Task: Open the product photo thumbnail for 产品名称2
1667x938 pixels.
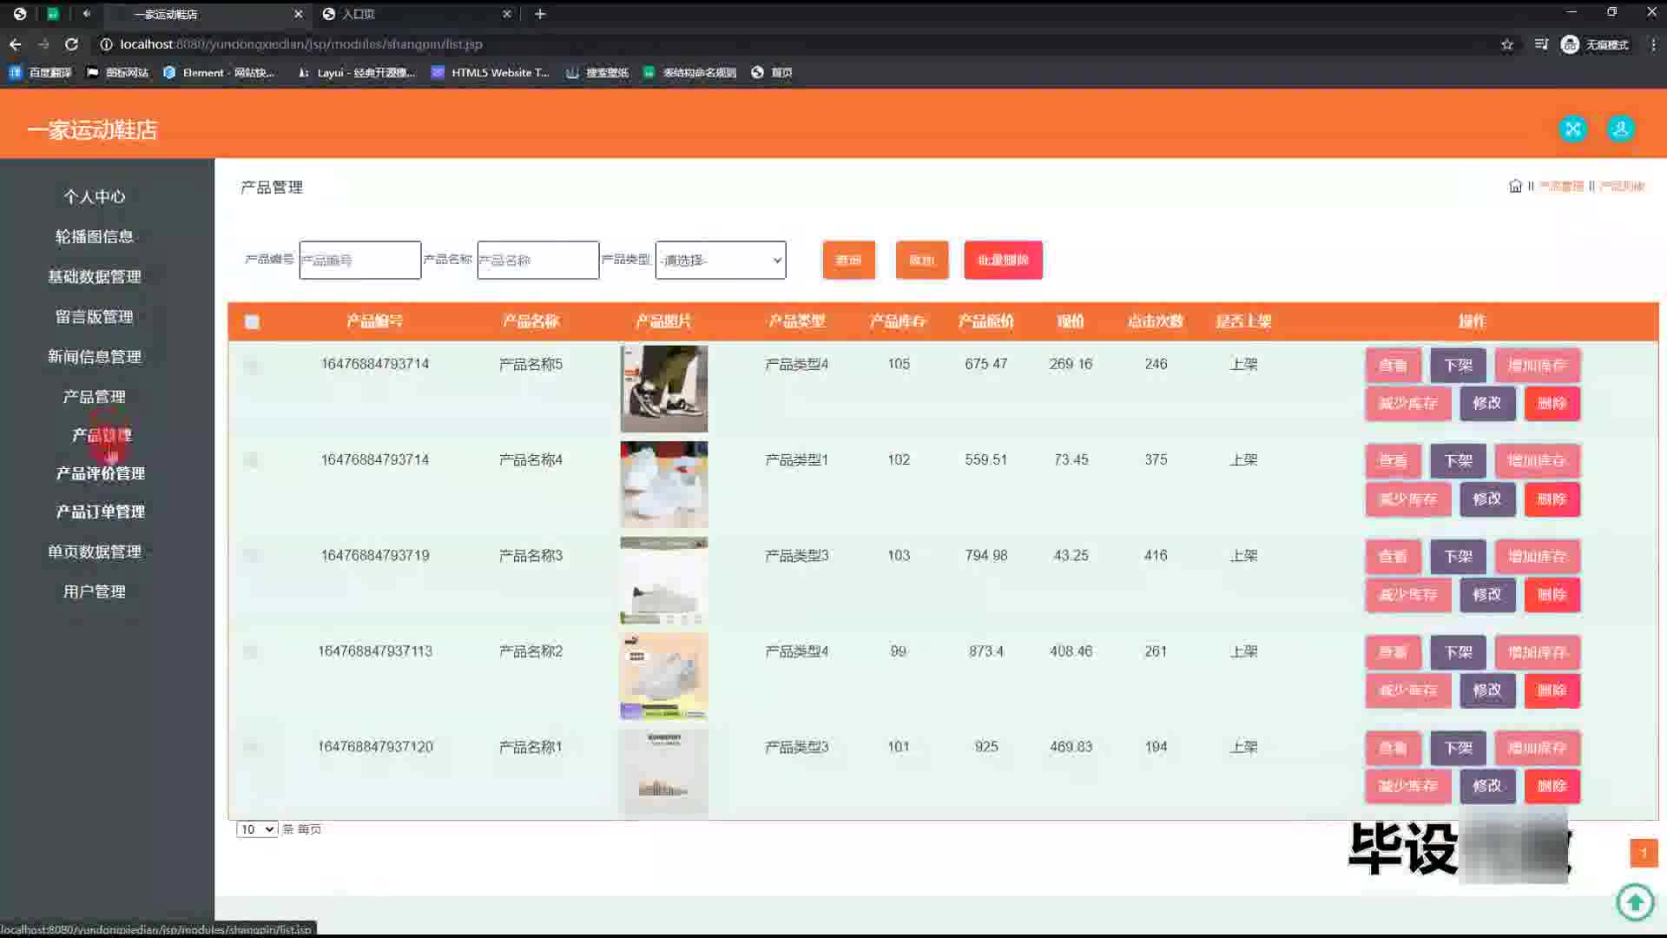Action: click(663, 677)
